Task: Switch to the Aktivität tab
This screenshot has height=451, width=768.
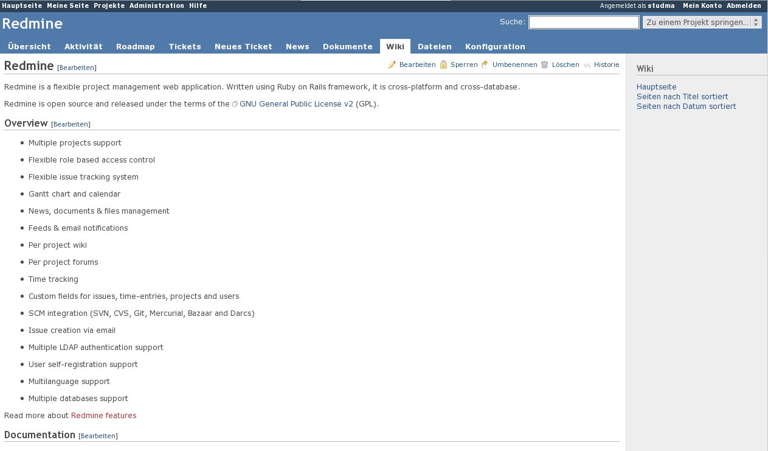Action: (x=83, y=46)
